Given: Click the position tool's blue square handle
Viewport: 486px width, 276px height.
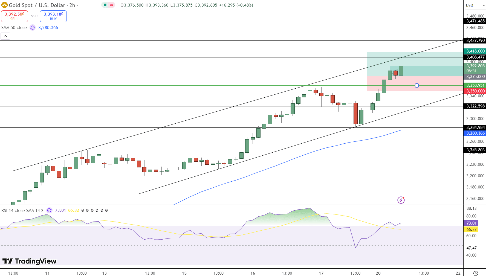Looking at the screenshot, I should (417, 86).
